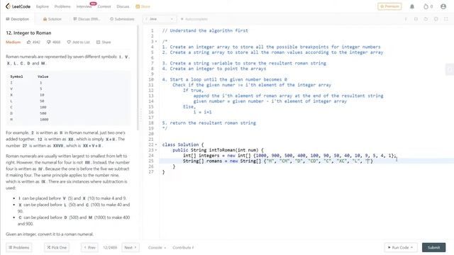Click the editor info icon

tap(406, 19)
